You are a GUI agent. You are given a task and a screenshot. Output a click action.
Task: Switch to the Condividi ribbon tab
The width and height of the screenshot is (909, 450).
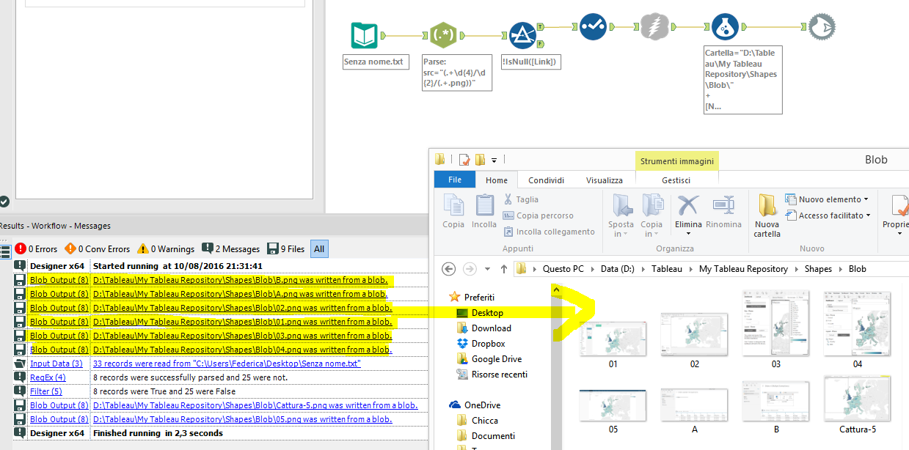pyautogui.click(x=546, y=180)
